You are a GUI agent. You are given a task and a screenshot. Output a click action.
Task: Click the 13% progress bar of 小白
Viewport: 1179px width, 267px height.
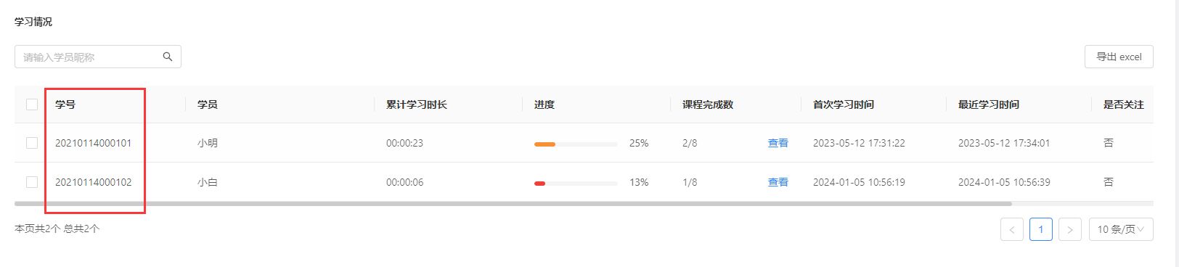(576, 184)
